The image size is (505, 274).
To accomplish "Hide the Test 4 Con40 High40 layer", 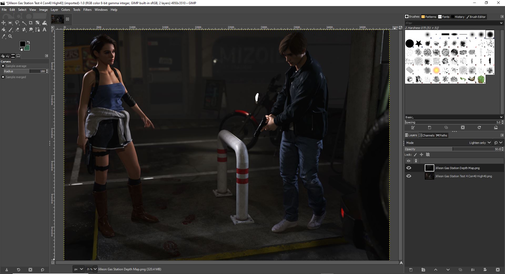I will (409, 176).
